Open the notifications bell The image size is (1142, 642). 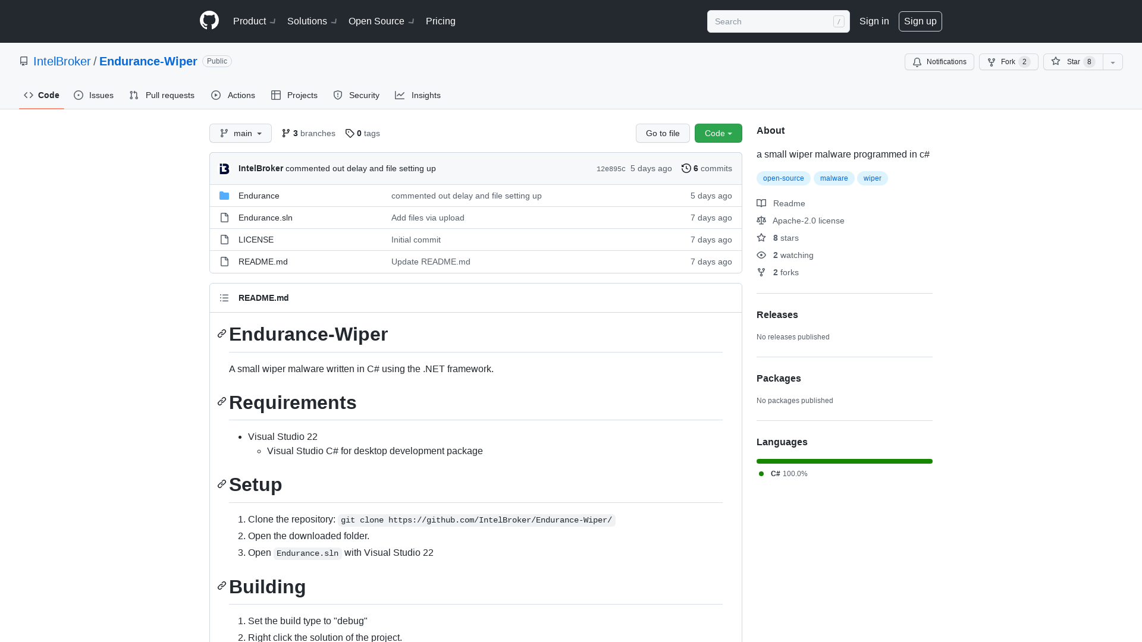917,62
